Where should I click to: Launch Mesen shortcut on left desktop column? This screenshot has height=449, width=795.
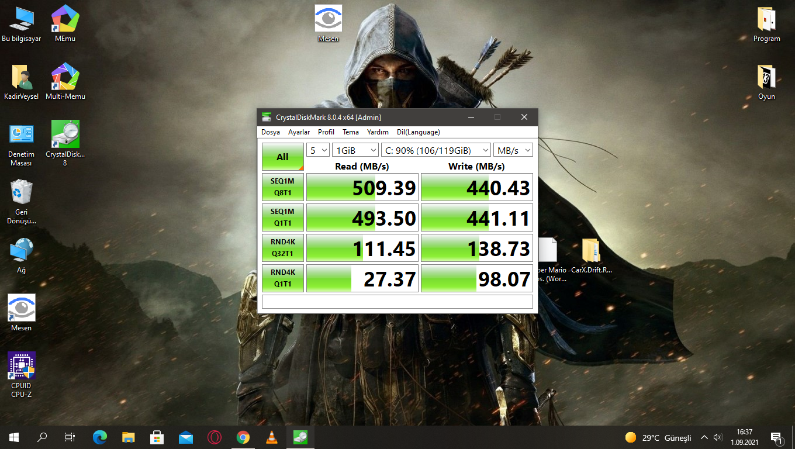pos(22,313)
